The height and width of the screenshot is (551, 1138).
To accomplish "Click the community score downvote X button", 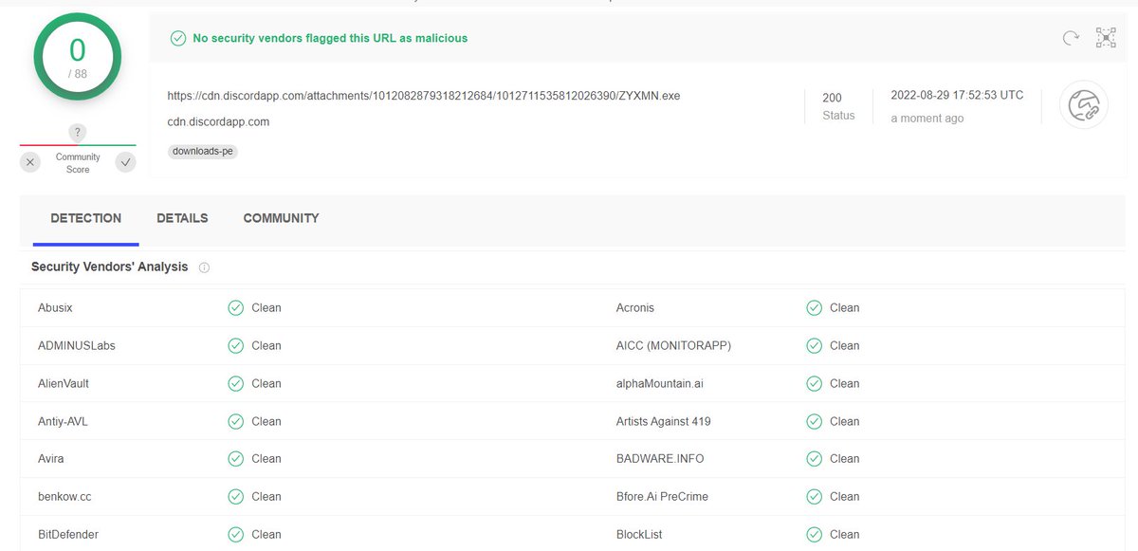I will tap(30, 162).
